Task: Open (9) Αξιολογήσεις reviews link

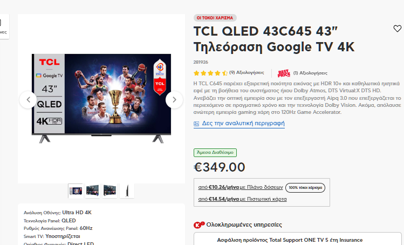Action: click(x=246, y=73)
